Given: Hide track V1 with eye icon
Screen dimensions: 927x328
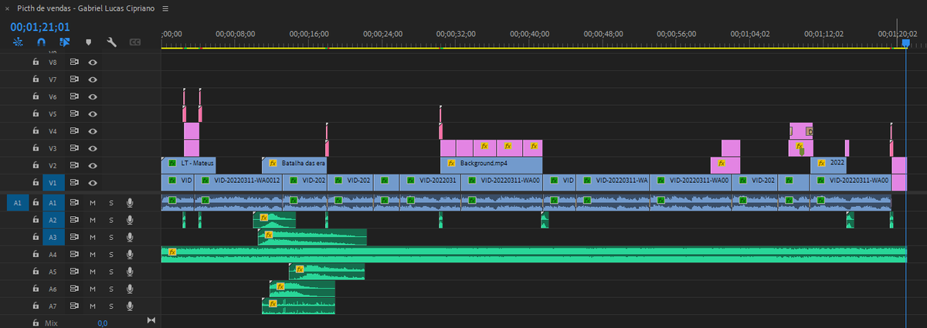Looking at the screenshot, I should pyautogui.click(x=93, y=183).
